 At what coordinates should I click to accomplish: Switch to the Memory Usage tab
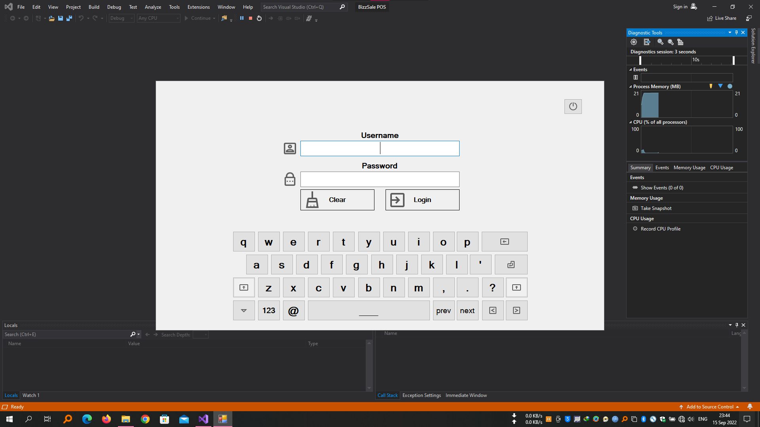[689, 168]
